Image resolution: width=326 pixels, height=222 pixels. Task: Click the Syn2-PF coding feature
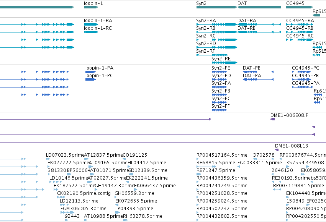pyautogui.click(x=219, y=110)
